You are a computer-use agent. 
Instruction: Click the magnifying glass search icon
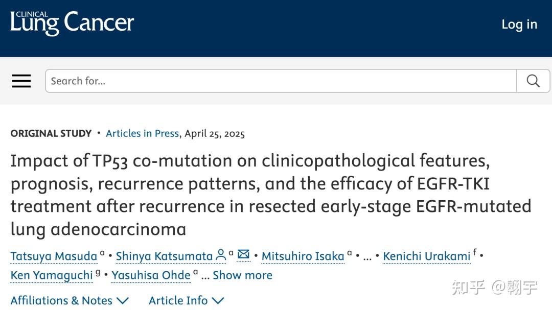point(533,81)
